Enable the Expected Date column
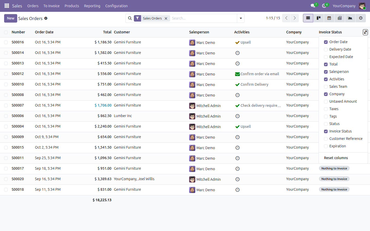This screenshot has height=231, width=370. (x=326, y=57)
